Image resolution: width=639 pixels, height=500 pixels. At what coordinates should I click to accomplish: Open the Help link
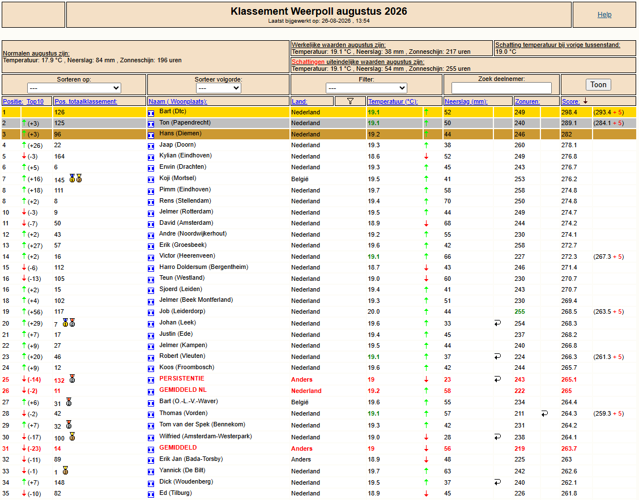click(604, 15)
